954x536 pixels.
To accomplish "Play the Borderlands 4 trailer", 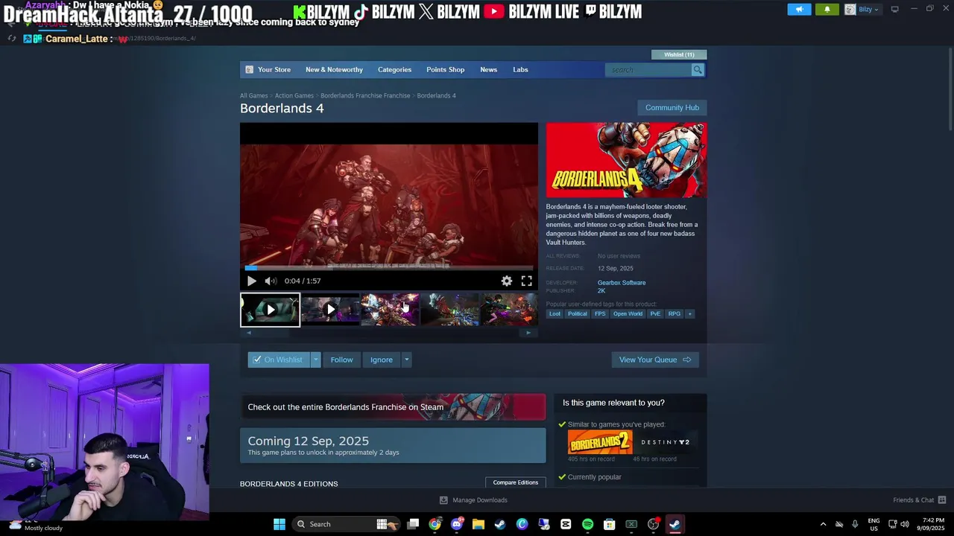I will coord(251,281).
